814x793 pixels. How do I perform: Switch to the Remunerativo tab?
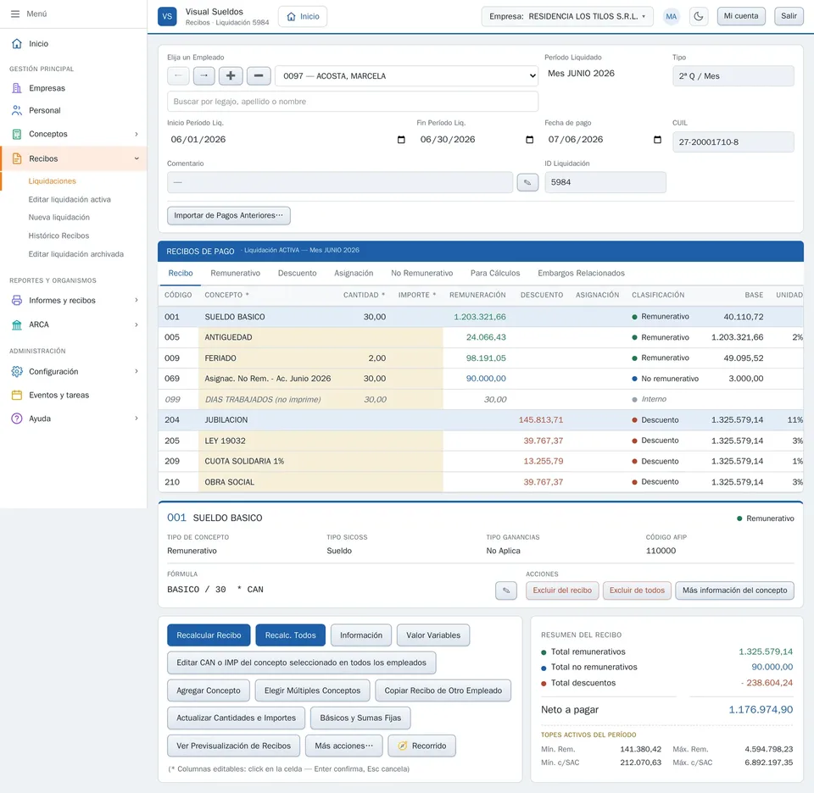coord(235,274)
